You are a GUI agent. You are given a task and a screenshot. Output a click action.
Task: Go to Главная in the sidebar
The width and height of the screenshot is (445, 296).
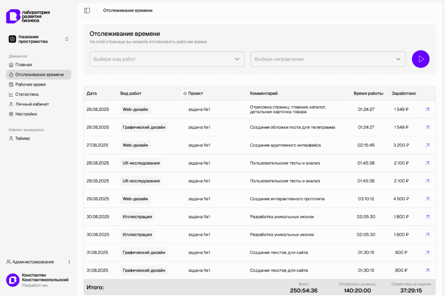[x=23, y=65]
